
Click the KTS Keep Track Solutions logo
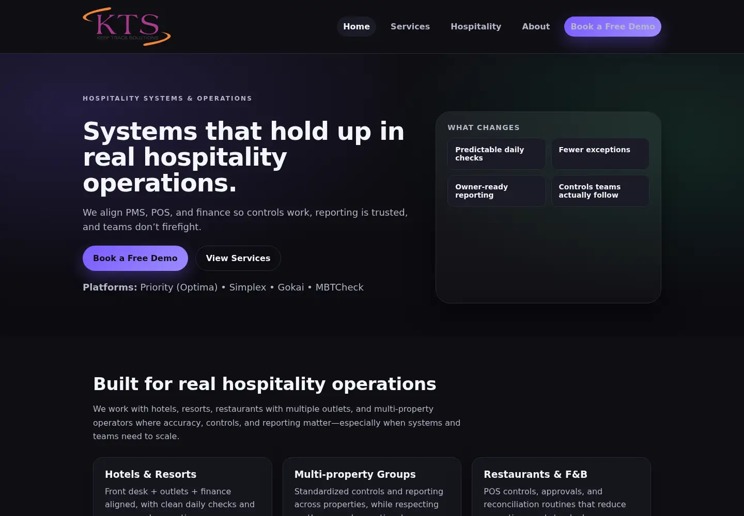tap(127, 26)
